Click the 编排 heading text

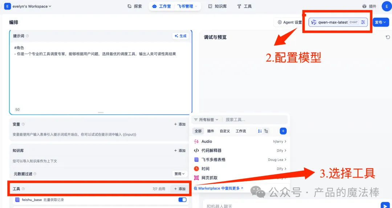tap(14, 22)
